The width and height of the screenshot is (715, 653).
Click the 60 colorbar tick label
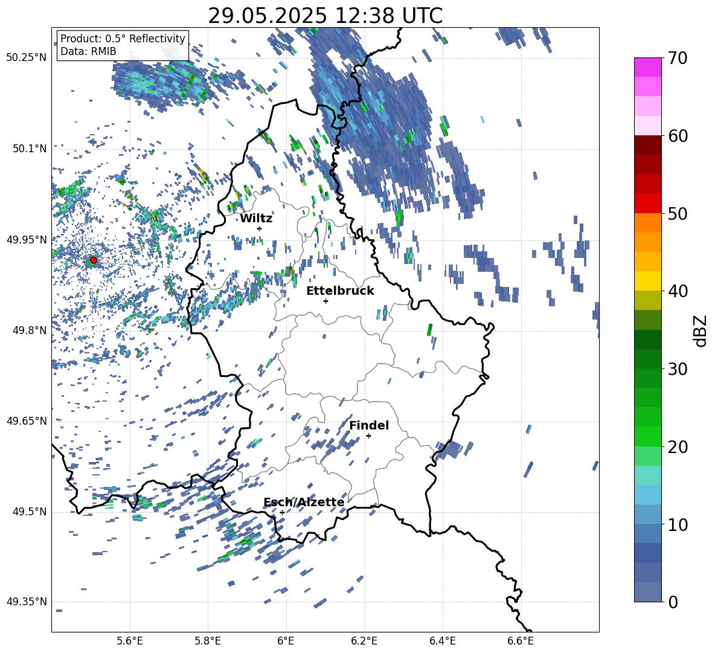(678, 136)
